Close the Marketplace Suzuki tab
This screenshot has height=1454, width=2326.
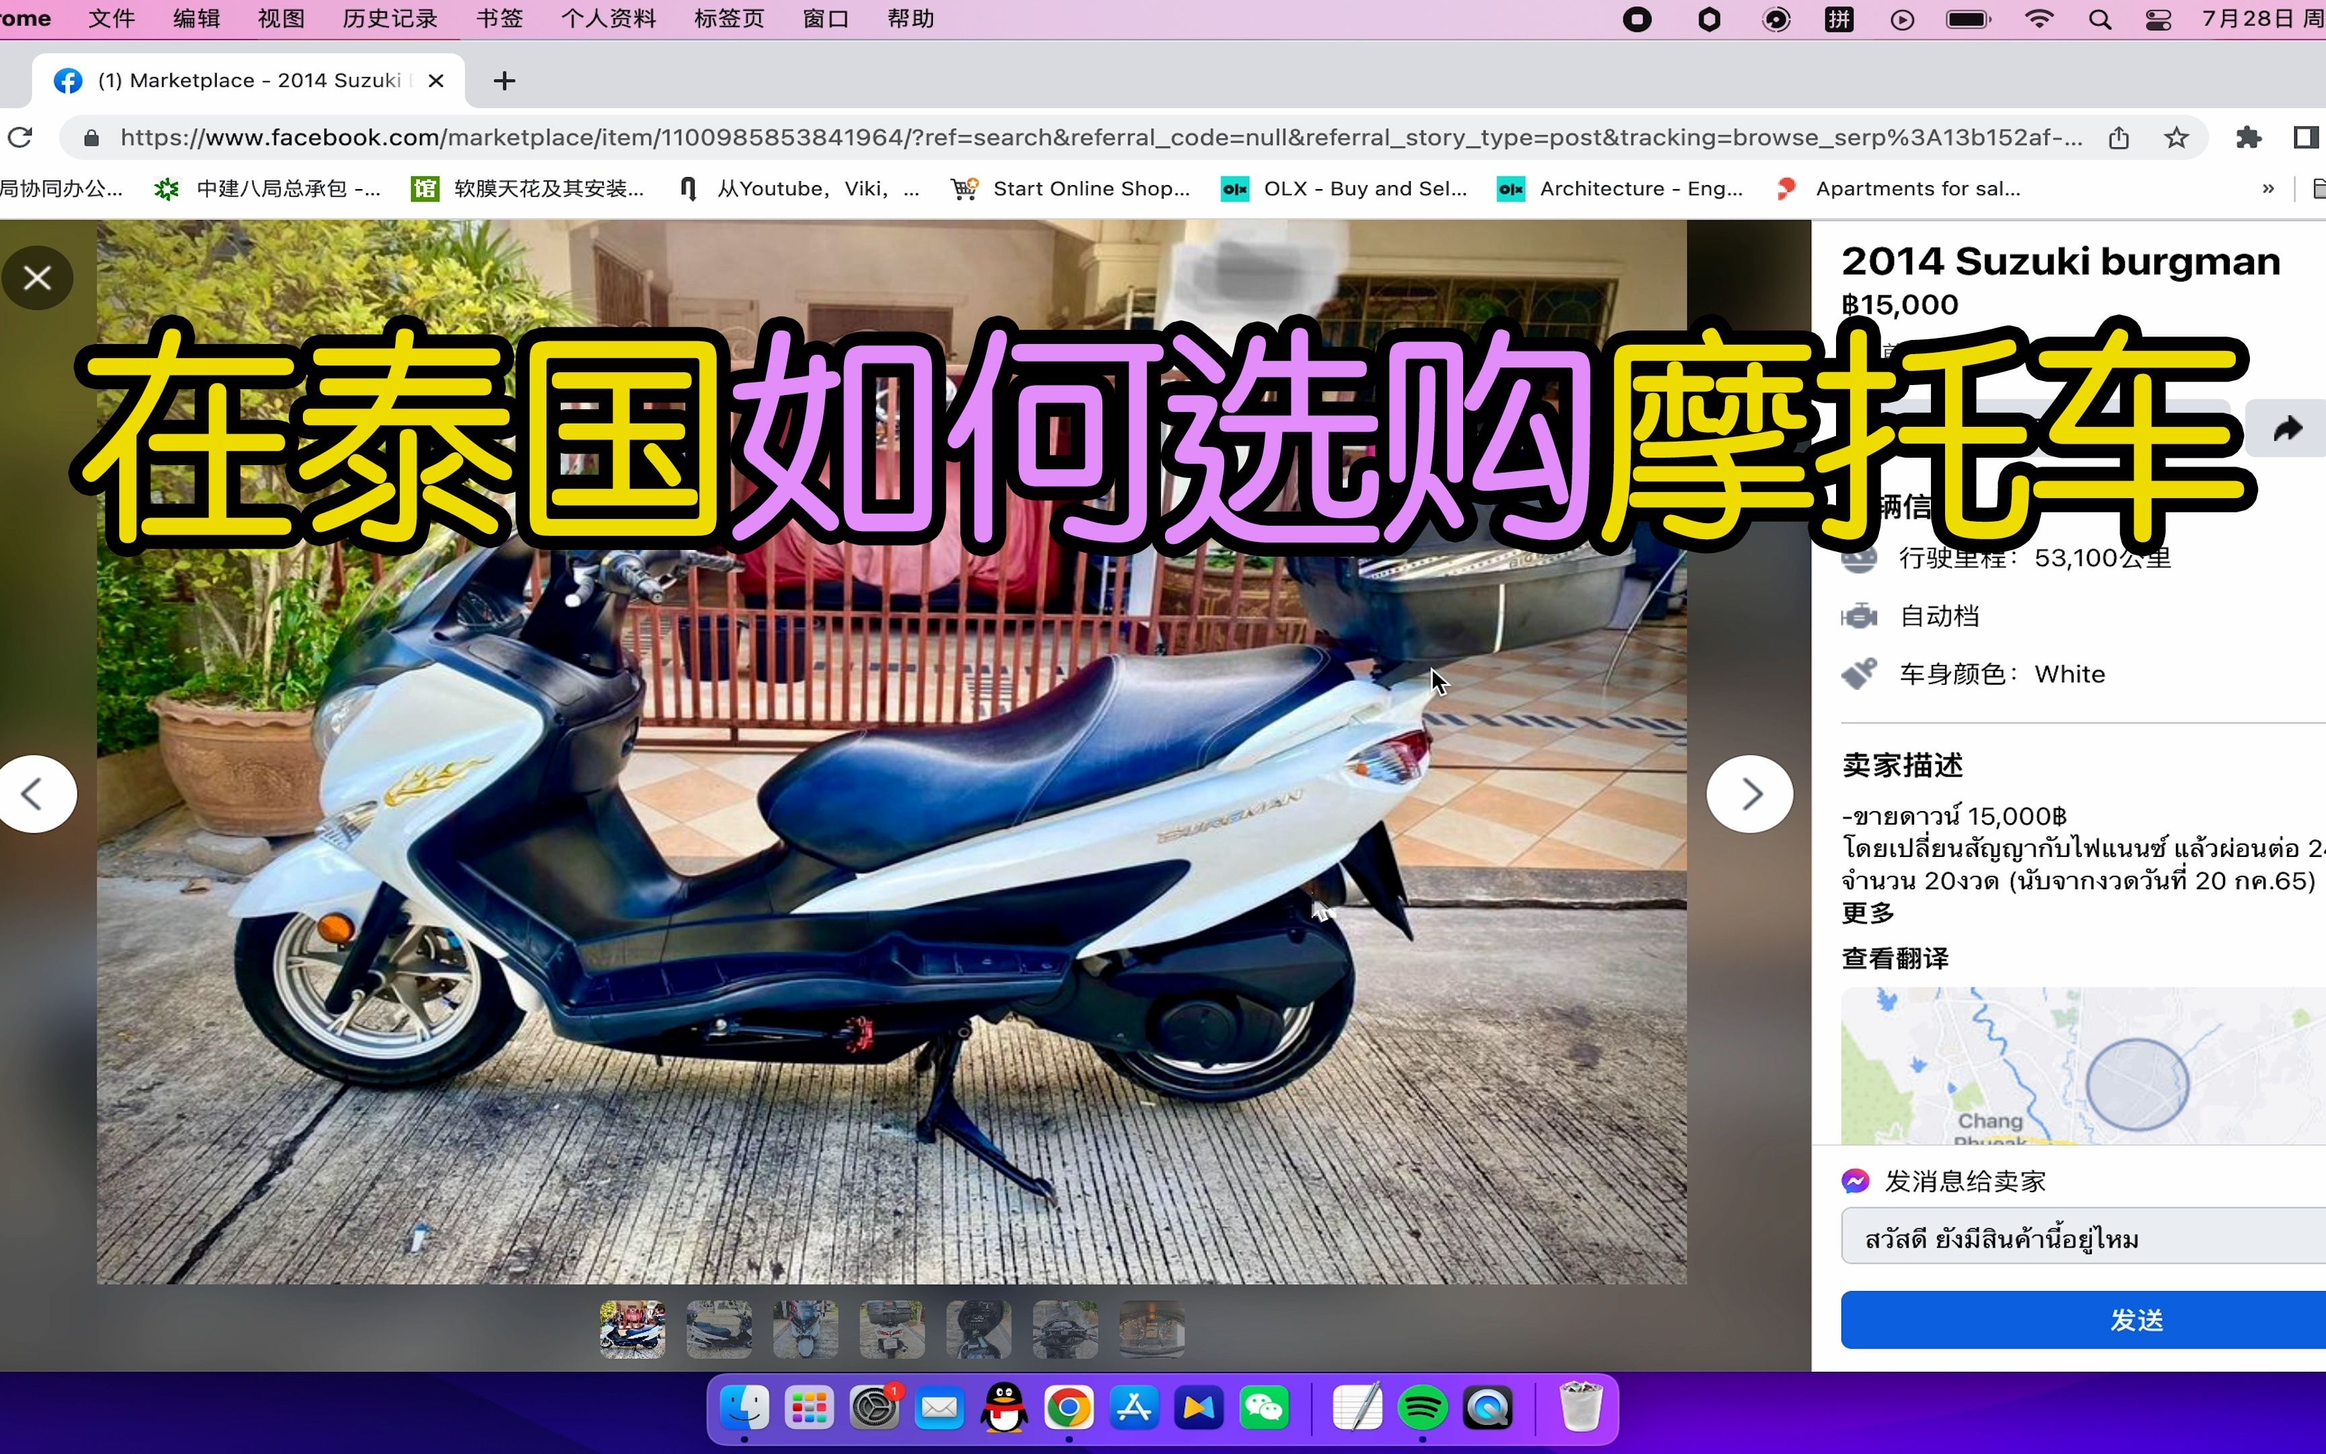pyautogui.click(x=435, y=81)
